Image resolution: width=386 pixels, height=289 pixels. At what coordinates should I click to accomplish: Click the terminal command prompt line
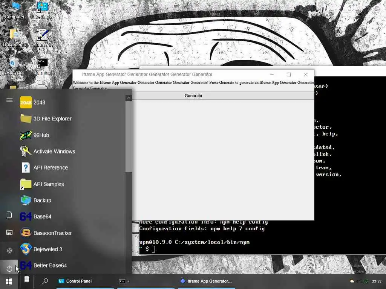pyautogui.click(x=147, y=249)
